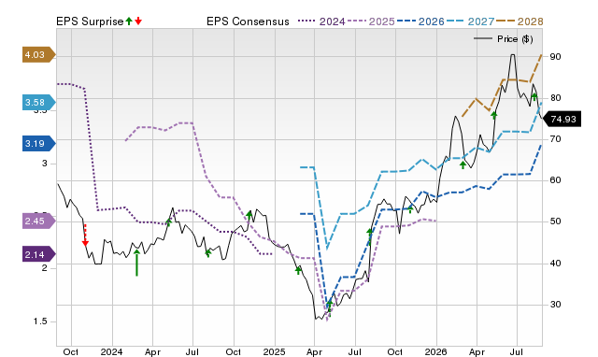Toggle the 2027 consensus legend entry

click(x=470, y=21)
